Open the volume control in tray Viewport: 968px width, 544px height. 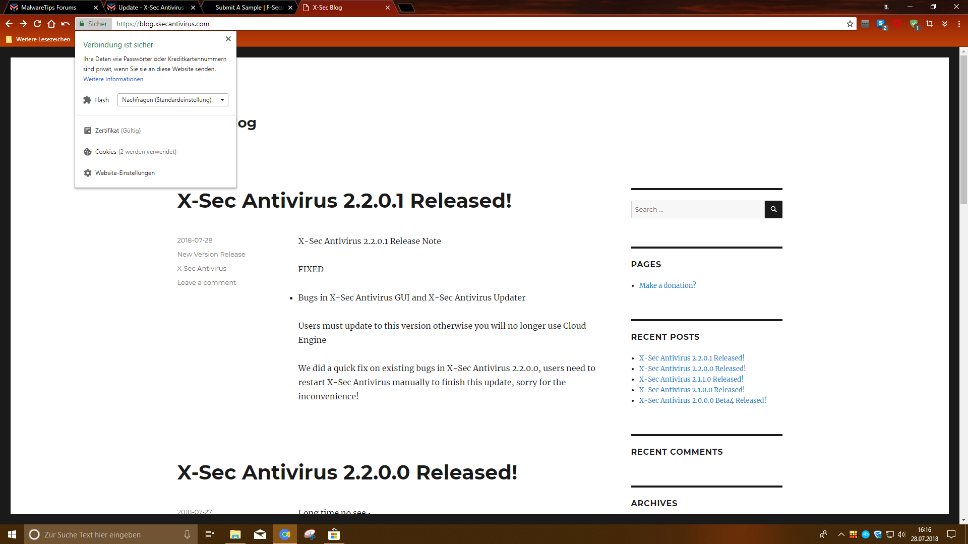pyautogui.click(x=902, y=534)
